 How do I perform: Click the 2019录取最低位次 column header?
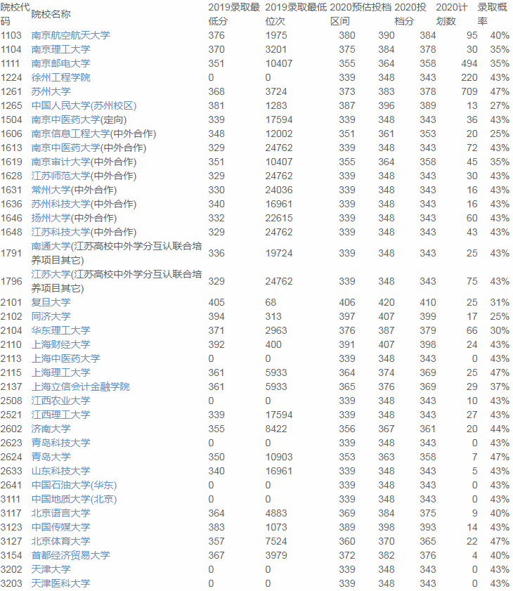pos(296,14)
